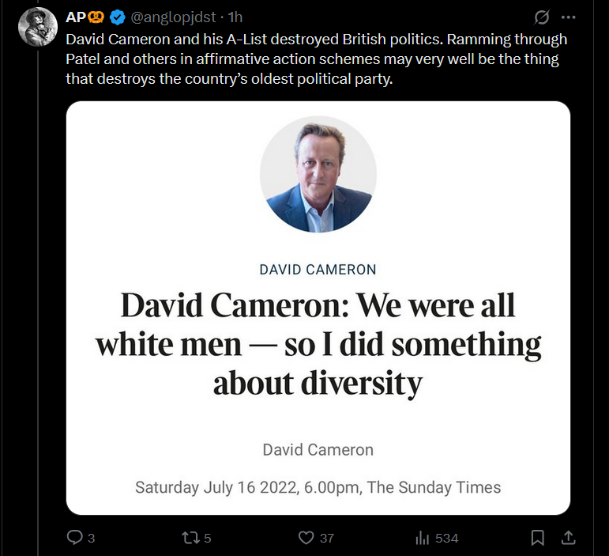The height and width of the screenshot is (556, 609).
Task: Click the reply speech bubble icon
Action: tap(76, 538)
